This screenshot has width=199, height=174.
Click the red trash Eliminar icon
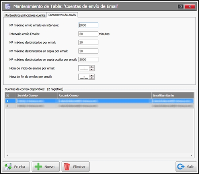coord(67,166)
